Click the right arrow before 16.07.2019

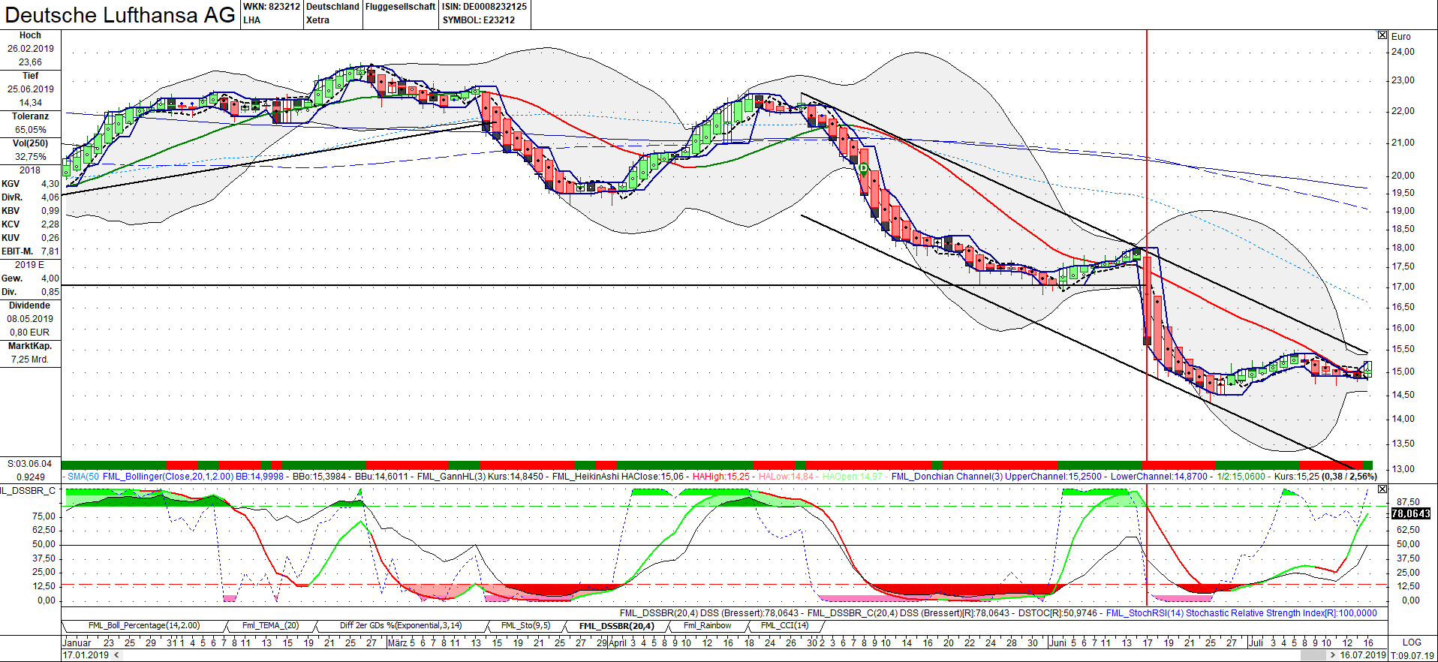pos(1332,655)
